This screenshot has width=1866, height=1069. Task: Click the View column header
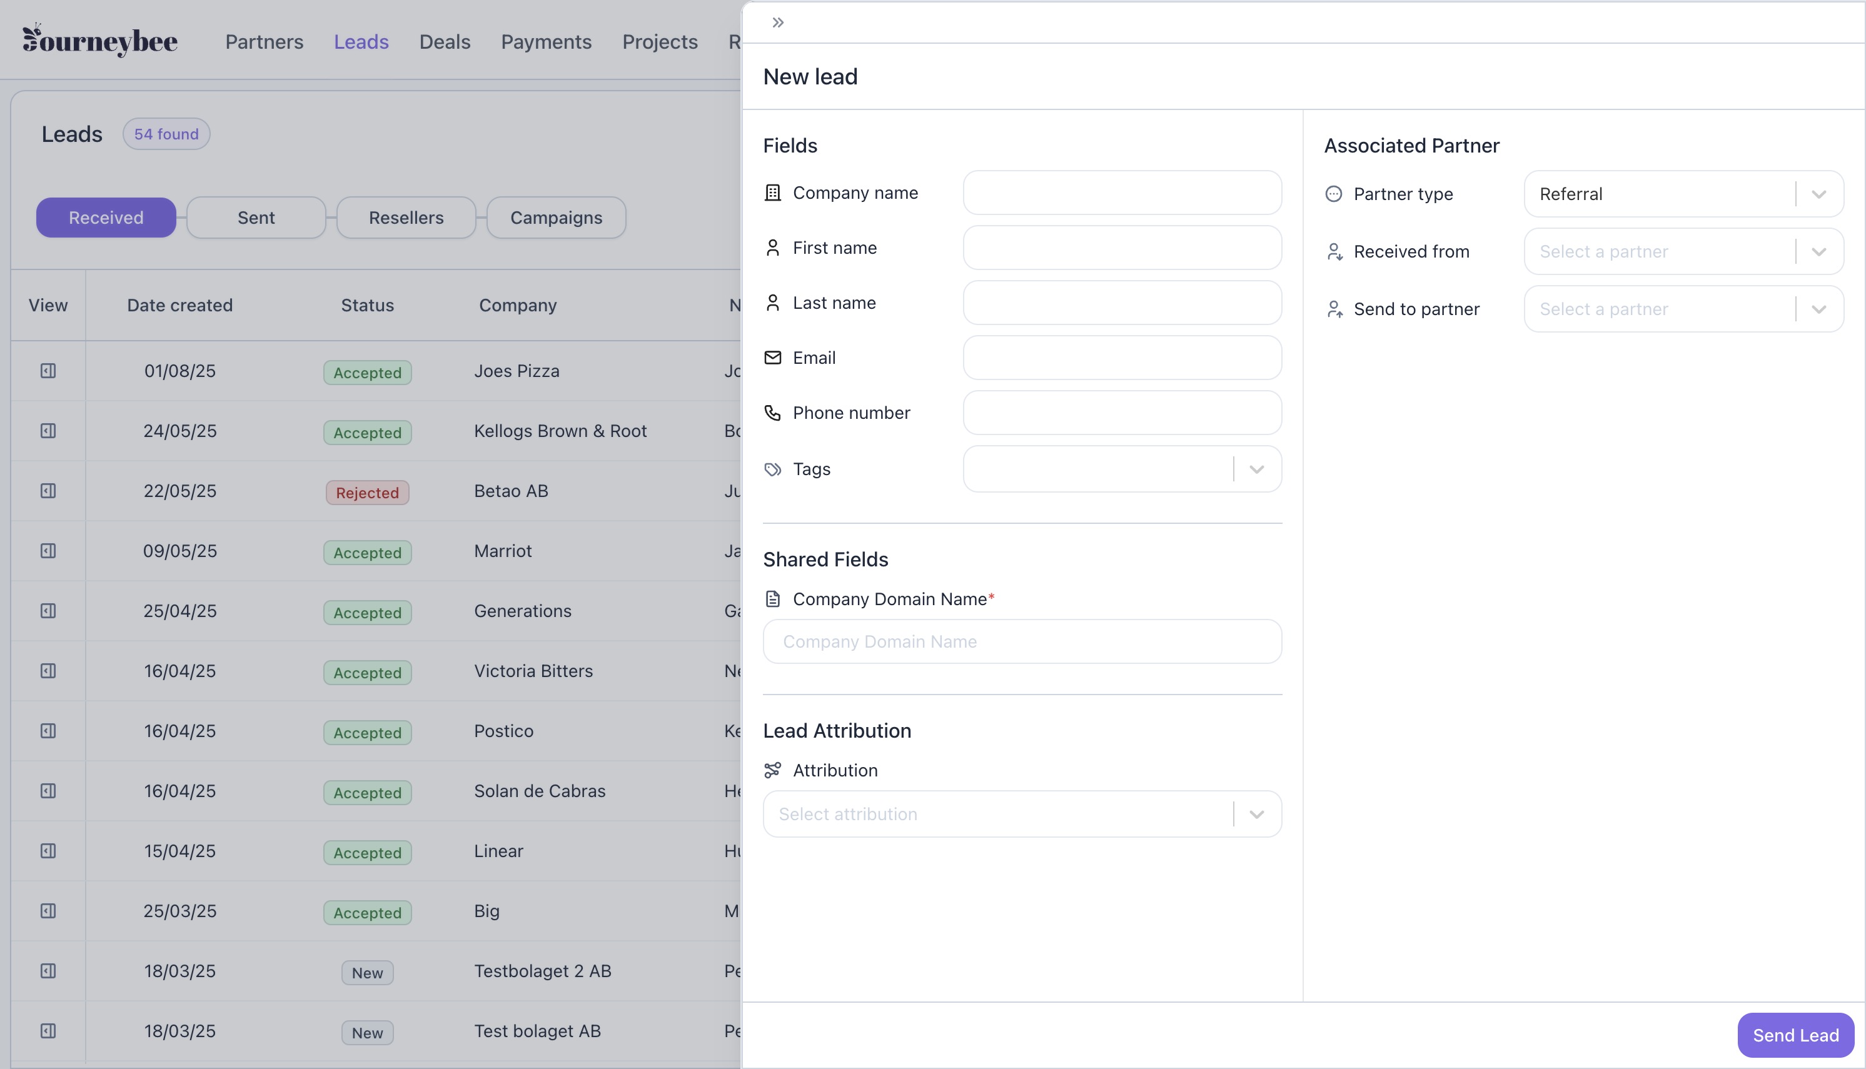[x=48, y=304]
